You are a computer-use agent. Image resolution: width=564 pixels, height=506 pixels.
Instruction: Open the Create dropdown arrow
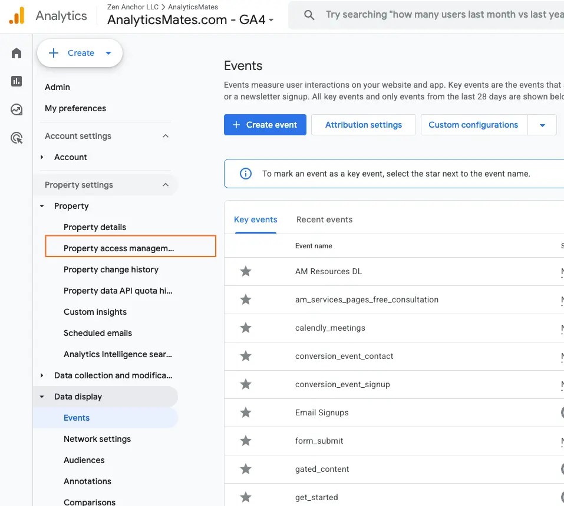(108, 53)
